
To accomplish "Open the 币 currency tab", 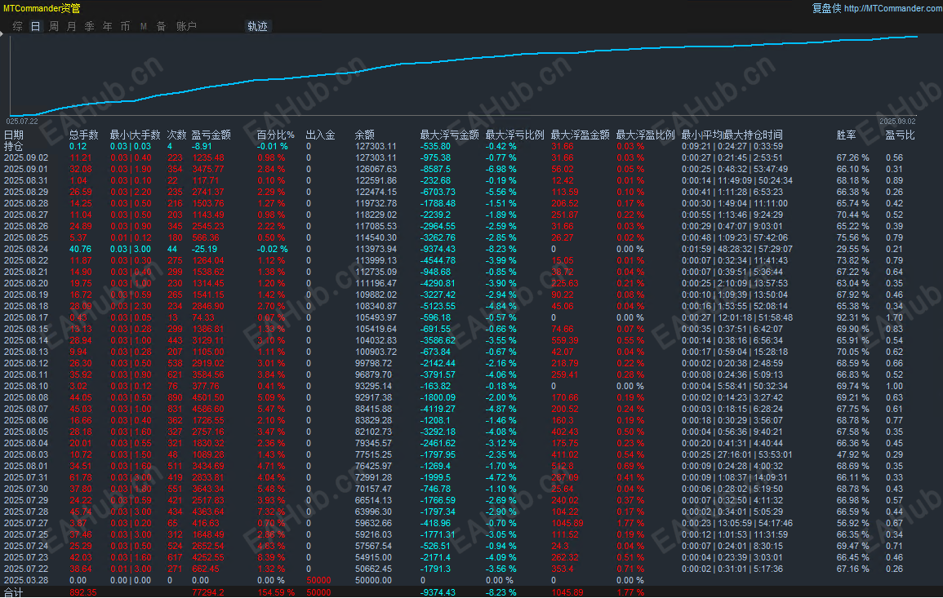I will (125, 26).
